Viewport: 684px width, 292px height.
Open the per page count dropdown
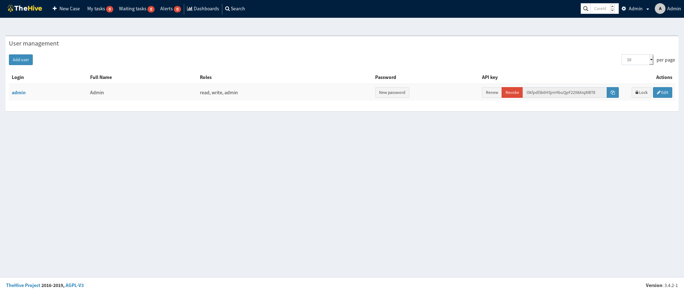pyautogui.click(x=637, y=60)
